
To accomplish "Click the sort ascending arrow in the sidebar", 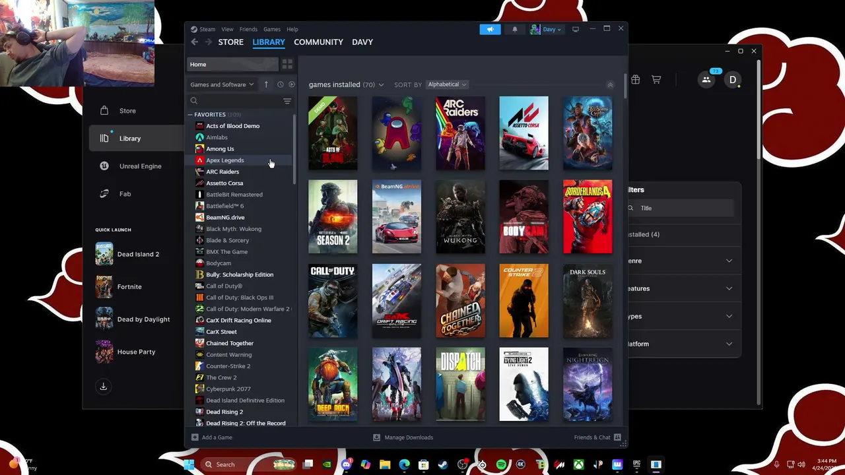I will click(266, 84).
